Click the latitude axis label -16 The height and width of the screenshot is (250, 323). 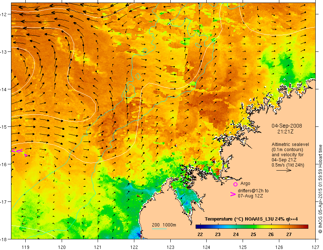tap(4, 164)
